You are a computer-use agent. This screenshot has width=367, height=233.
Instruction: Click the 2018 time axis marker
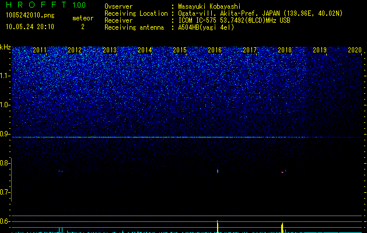click(285, 50)
